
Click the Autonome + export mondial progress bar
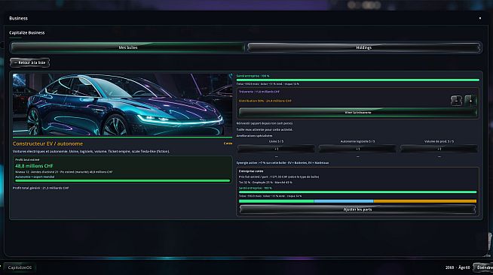pyautogui.click(x=123, y=181)
